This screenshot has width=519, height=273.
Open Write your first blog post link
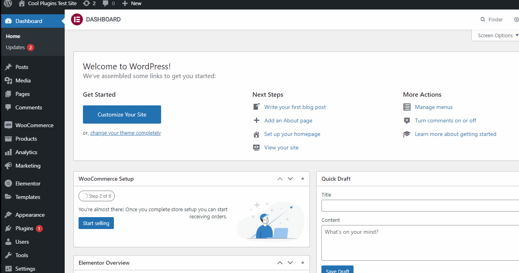295,107
